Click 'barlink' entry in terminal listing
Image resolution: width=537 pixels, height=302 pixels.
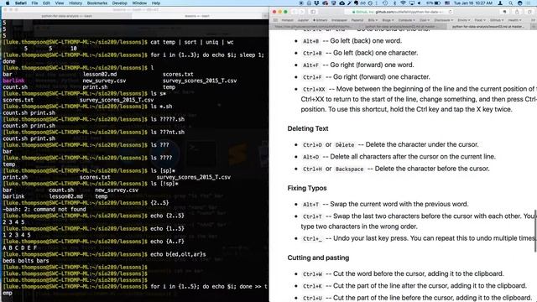(13, 81)
